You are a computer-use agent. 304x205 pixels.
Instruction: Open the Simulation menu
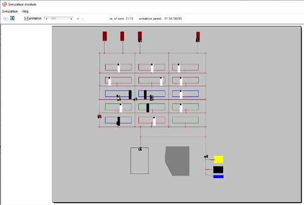10,11
